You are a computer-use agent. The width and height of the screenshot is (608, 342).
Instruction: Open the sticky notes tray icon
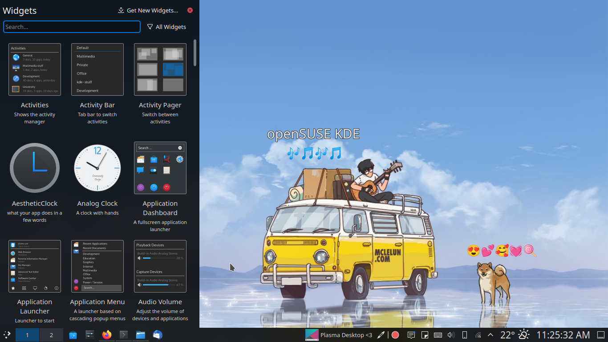click(x=425, y=335)
